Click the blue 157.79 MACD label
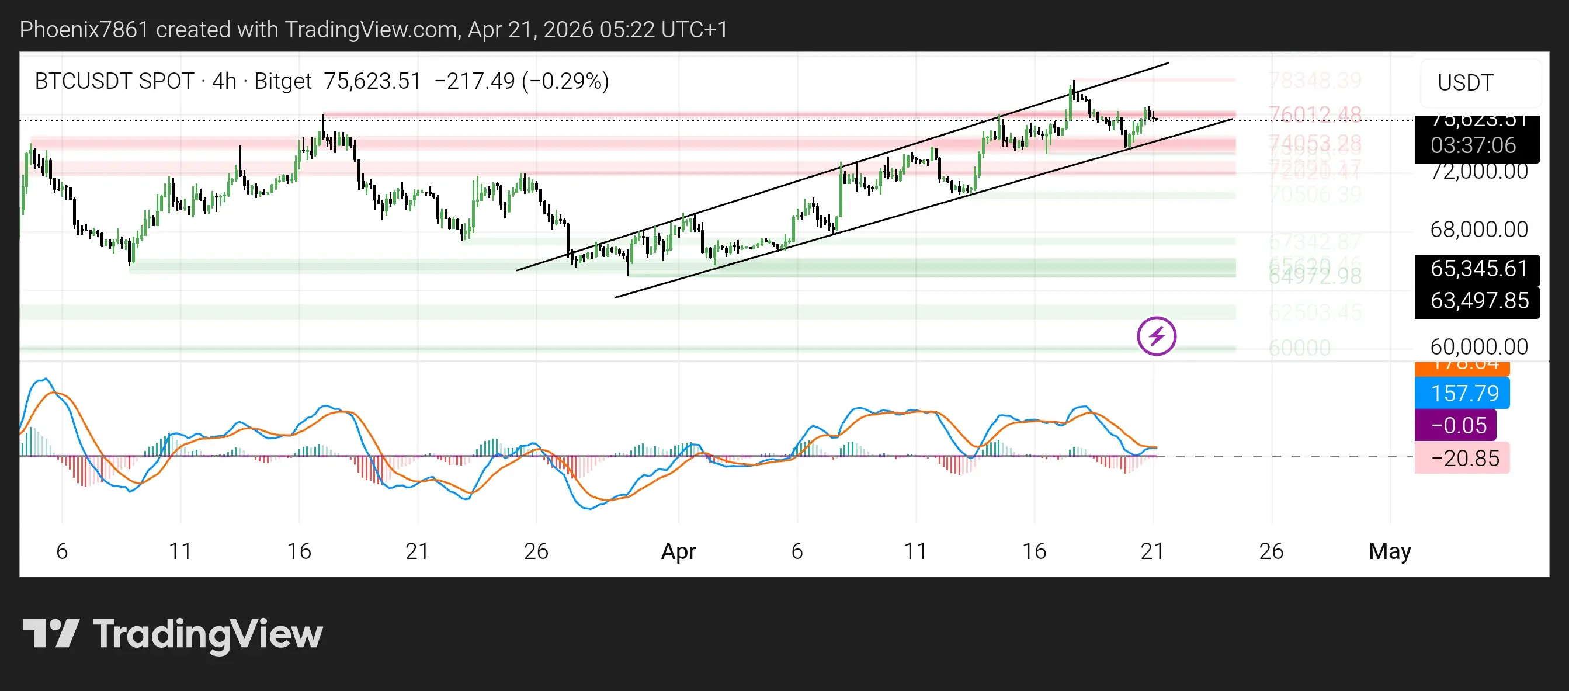This screenshot has height=691, width=1569. pos(1464,393)
